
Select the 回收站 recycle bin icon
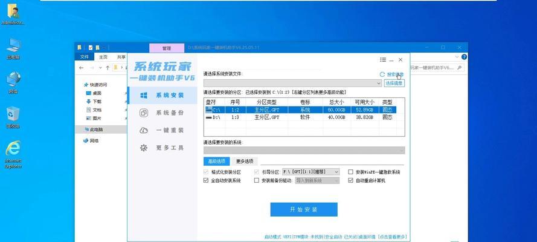(x=13, y=117)
